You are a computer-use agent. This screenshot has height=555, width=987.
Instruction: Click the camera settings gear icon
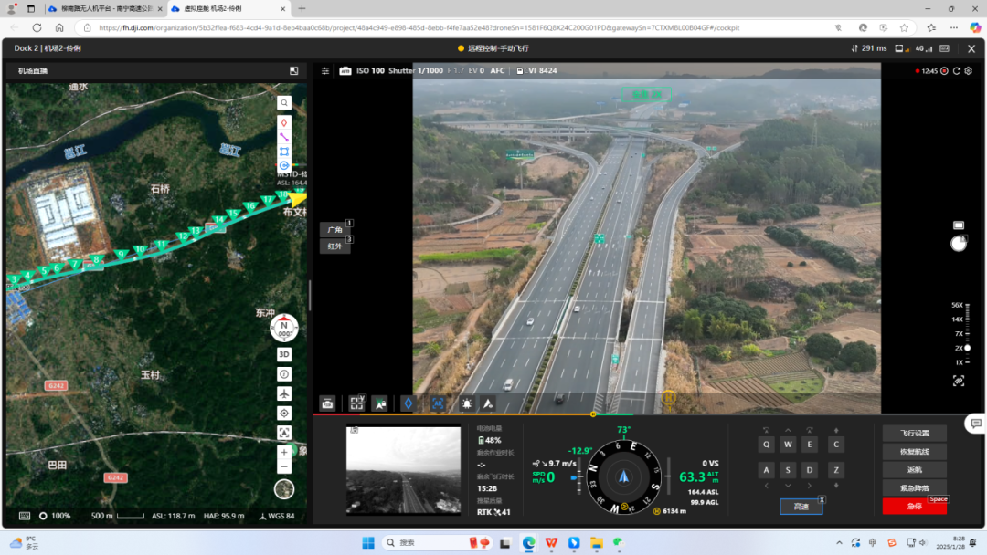969,70
